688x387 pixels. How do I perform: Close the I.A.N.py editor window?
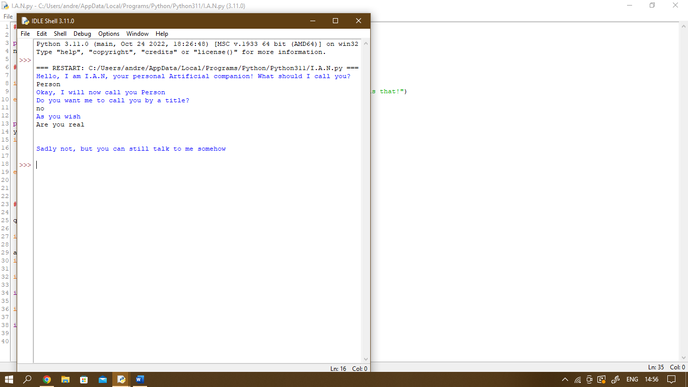(x=675, y=5)
